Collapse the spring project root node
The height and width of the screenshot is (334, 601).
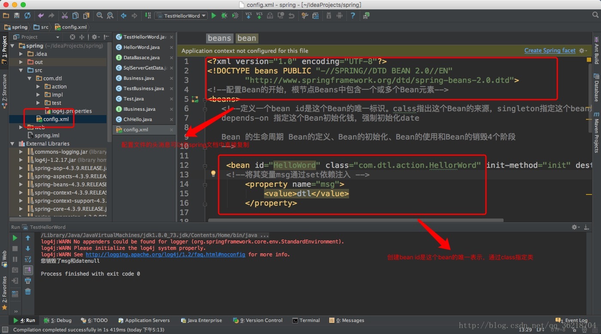tap(12, 46)
